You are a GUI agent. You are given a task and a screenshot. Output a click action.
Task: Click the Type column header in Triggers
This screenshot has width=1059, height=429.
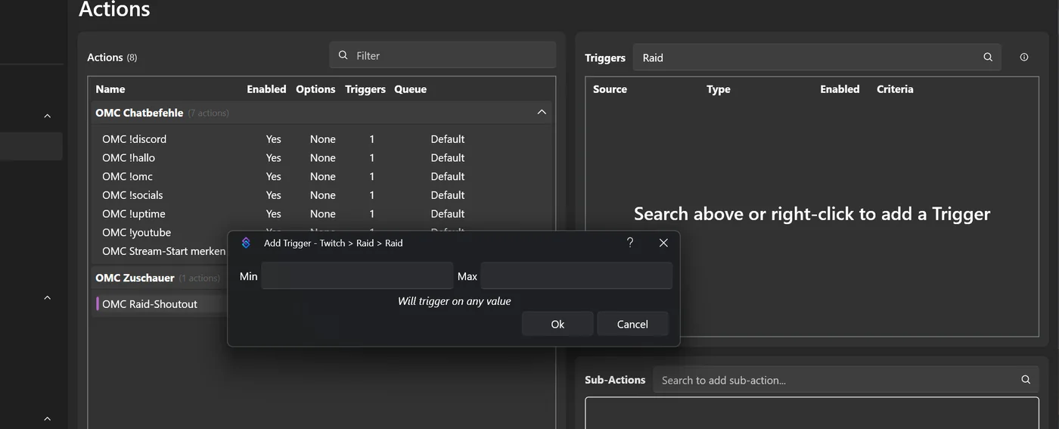[x=719, y=89]
